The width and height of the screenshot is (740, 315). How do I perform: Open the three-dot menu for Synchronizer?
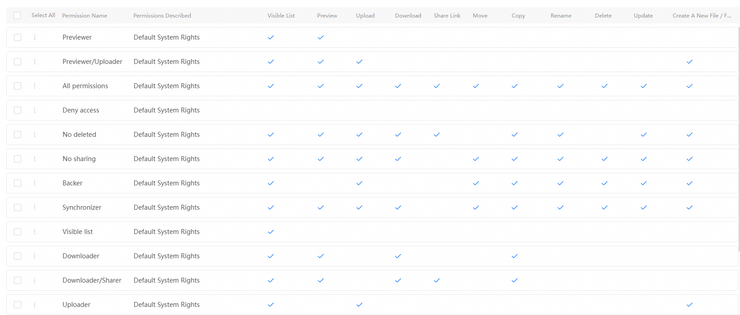[35, 207]
